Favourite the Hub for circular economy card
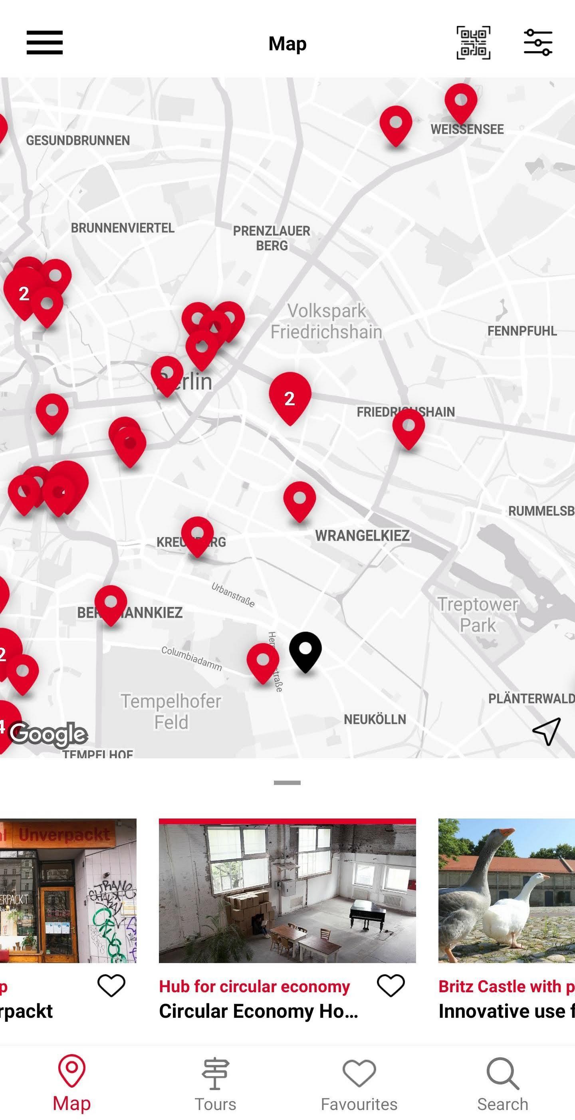Image resolution: width=575 pixels, height=1120 pixels. (391, 986)
